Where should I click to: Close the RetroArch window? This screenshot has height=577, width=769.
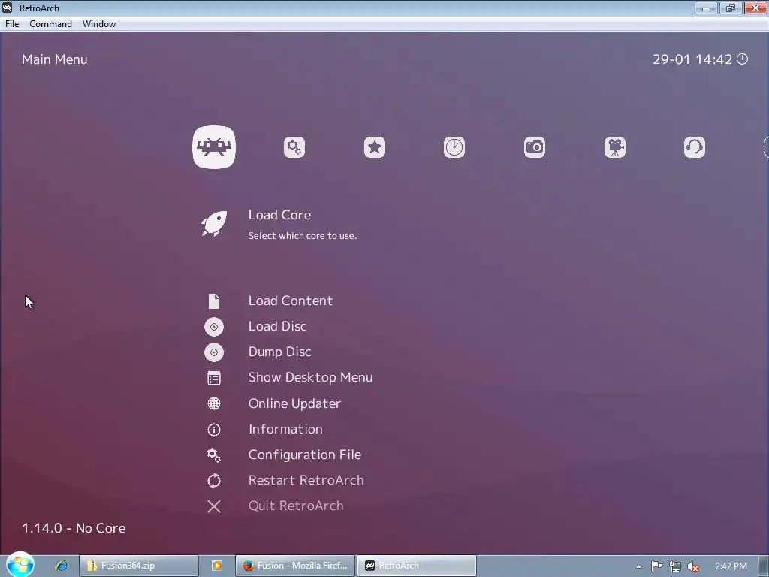click(x=755, y=8)
